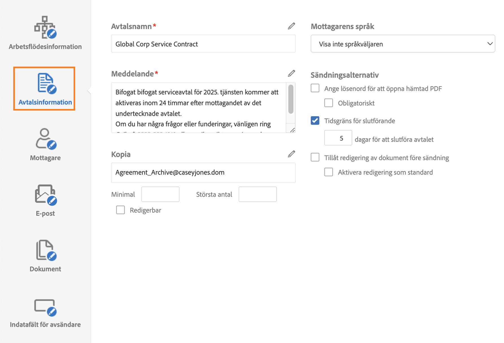Click the days-to-complete field showing 5

[338, 138]
